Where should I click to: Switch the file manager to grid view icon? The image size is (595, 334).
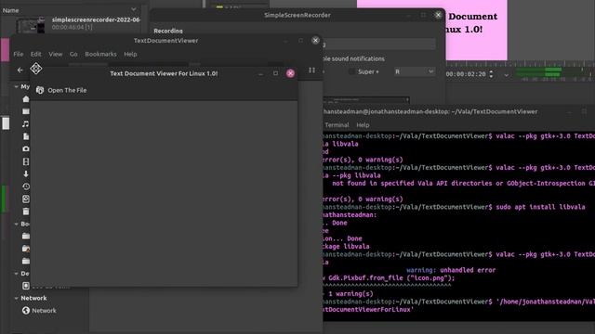[x=311, y=71]
